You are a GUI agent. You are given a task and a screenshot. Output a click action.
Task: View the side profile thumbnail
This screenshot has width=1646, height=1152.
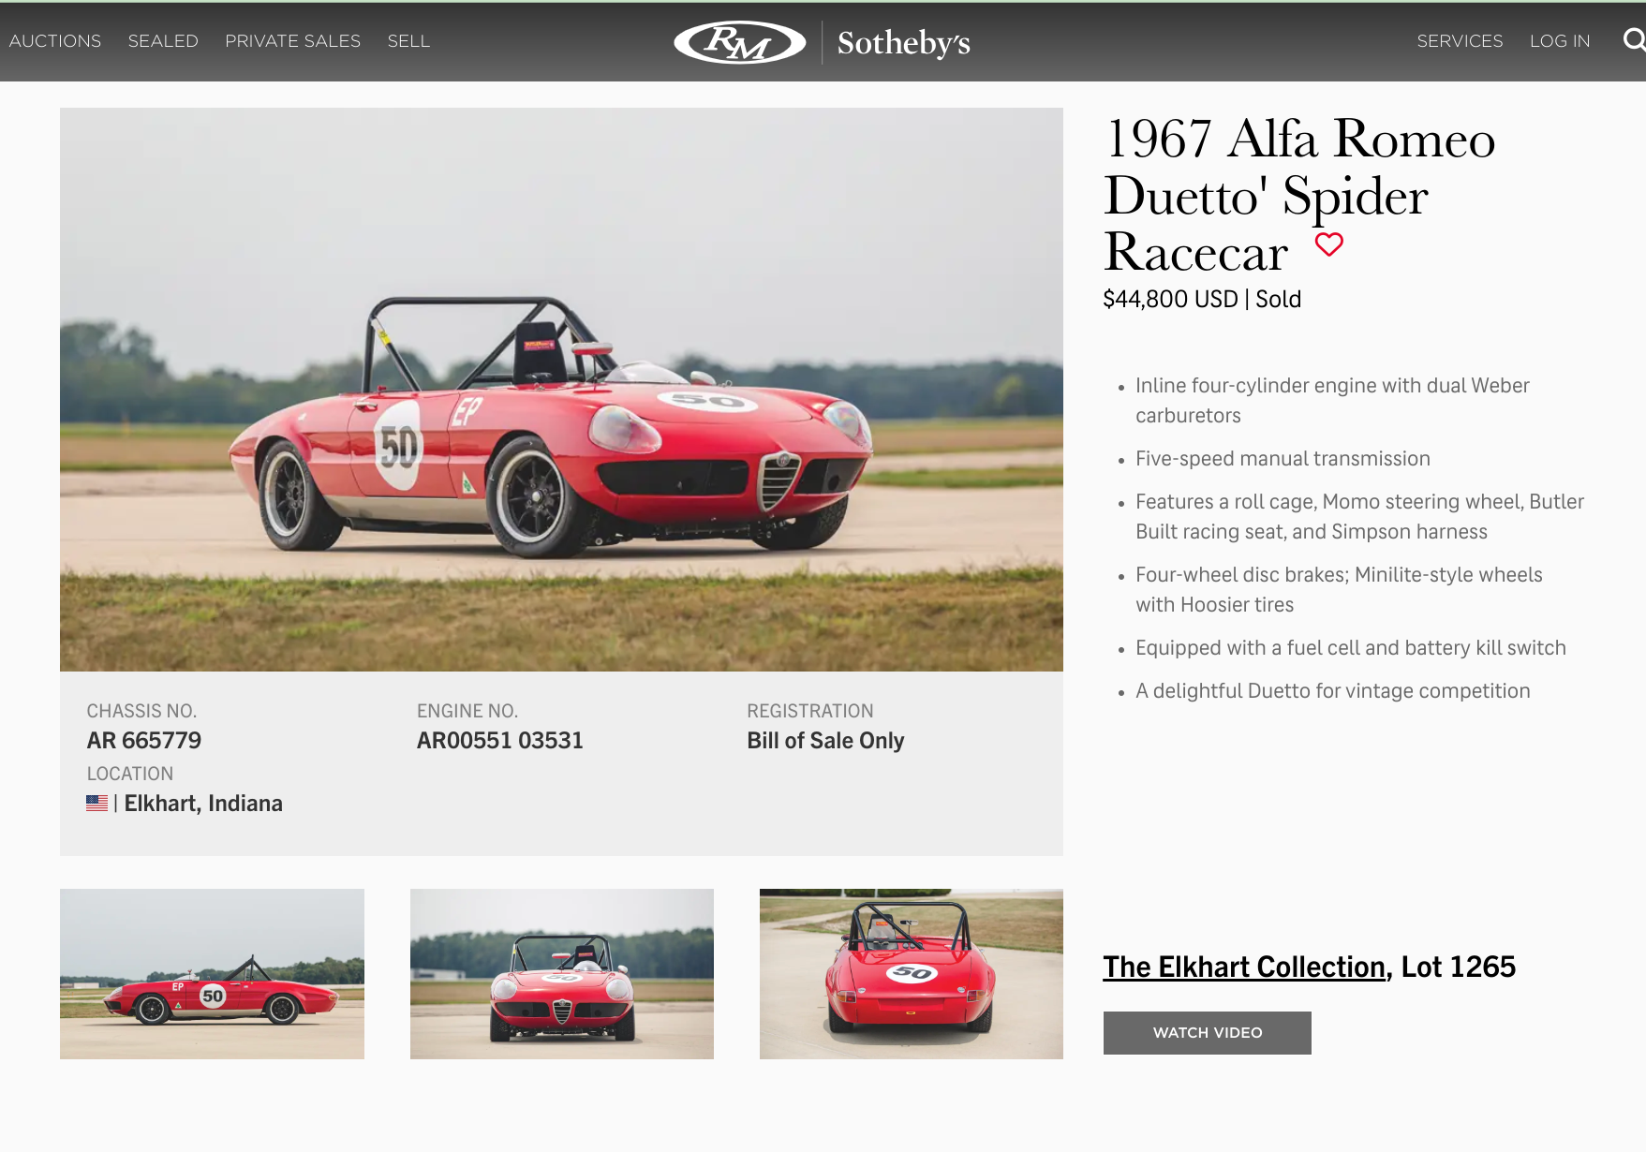[212, 974]
